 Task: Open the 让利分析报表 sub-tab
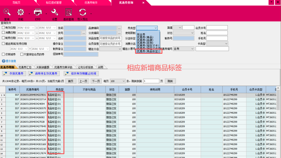tap(85, 67)
